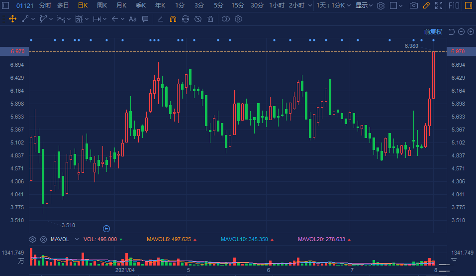476x276 pixels.
Task: Toggle the pencil drawing toolbar
Action: (x=426, y=5)
